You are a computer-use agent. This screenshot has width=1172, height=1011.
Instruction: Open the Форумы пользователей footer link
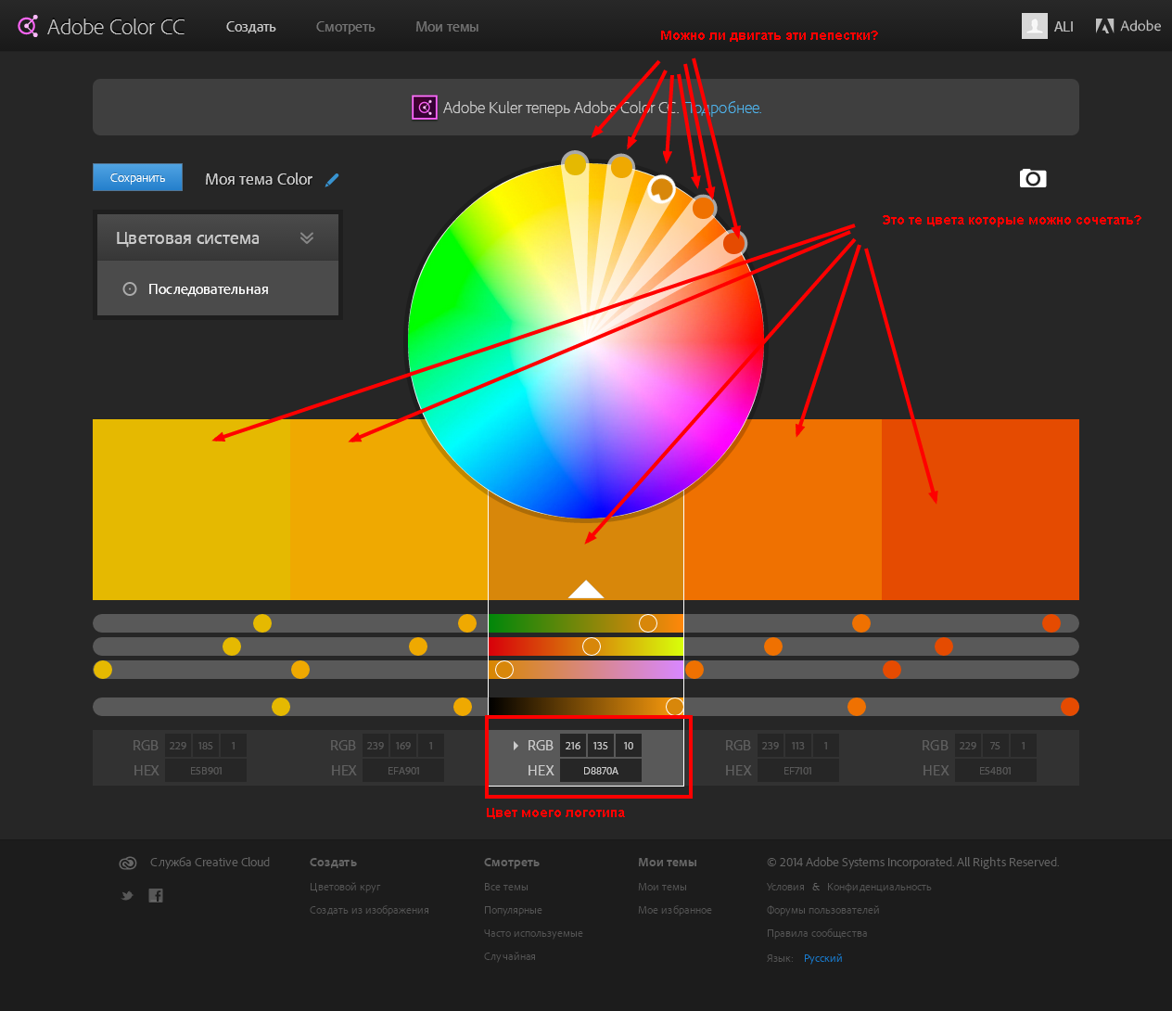coord(823,910)
